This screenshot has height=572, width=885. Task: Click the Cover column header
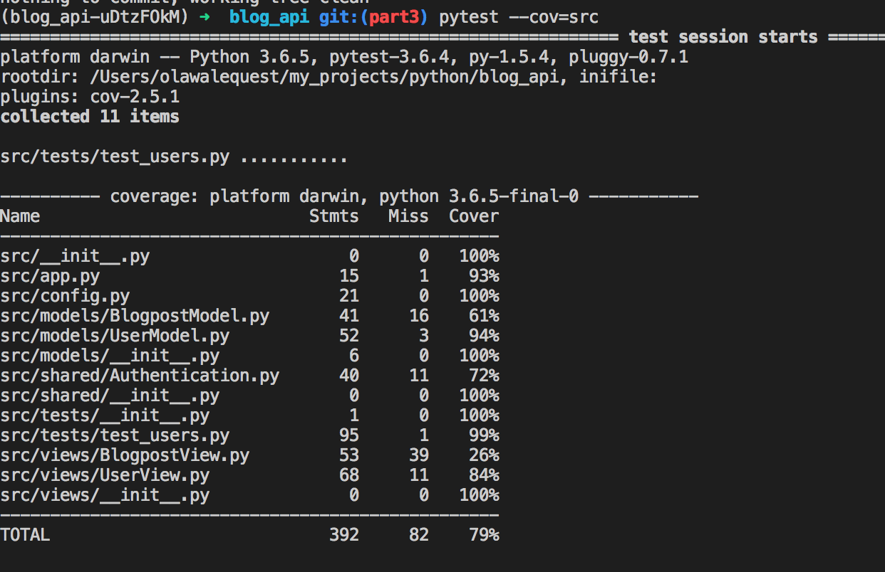(x=474, y=216)
